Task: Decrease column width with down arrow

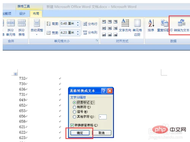Action: pos(78,34)
